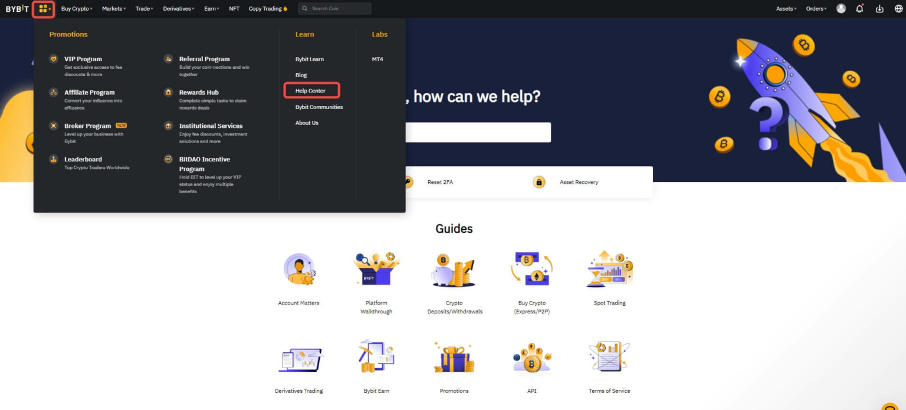Open the language globe icon

tap(899, 8)
